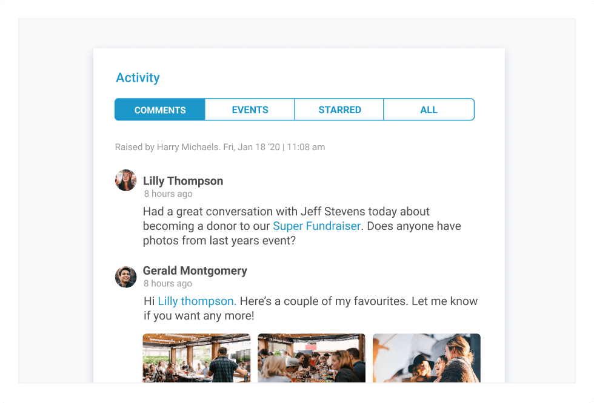Viewport: 594px width, 403px height.
Task: Open the middle photo of people dining
Action: tap(312, 358)
